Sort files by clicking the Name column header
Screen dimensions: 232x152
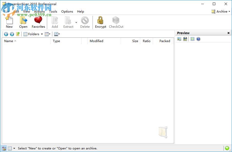point(9,41)
